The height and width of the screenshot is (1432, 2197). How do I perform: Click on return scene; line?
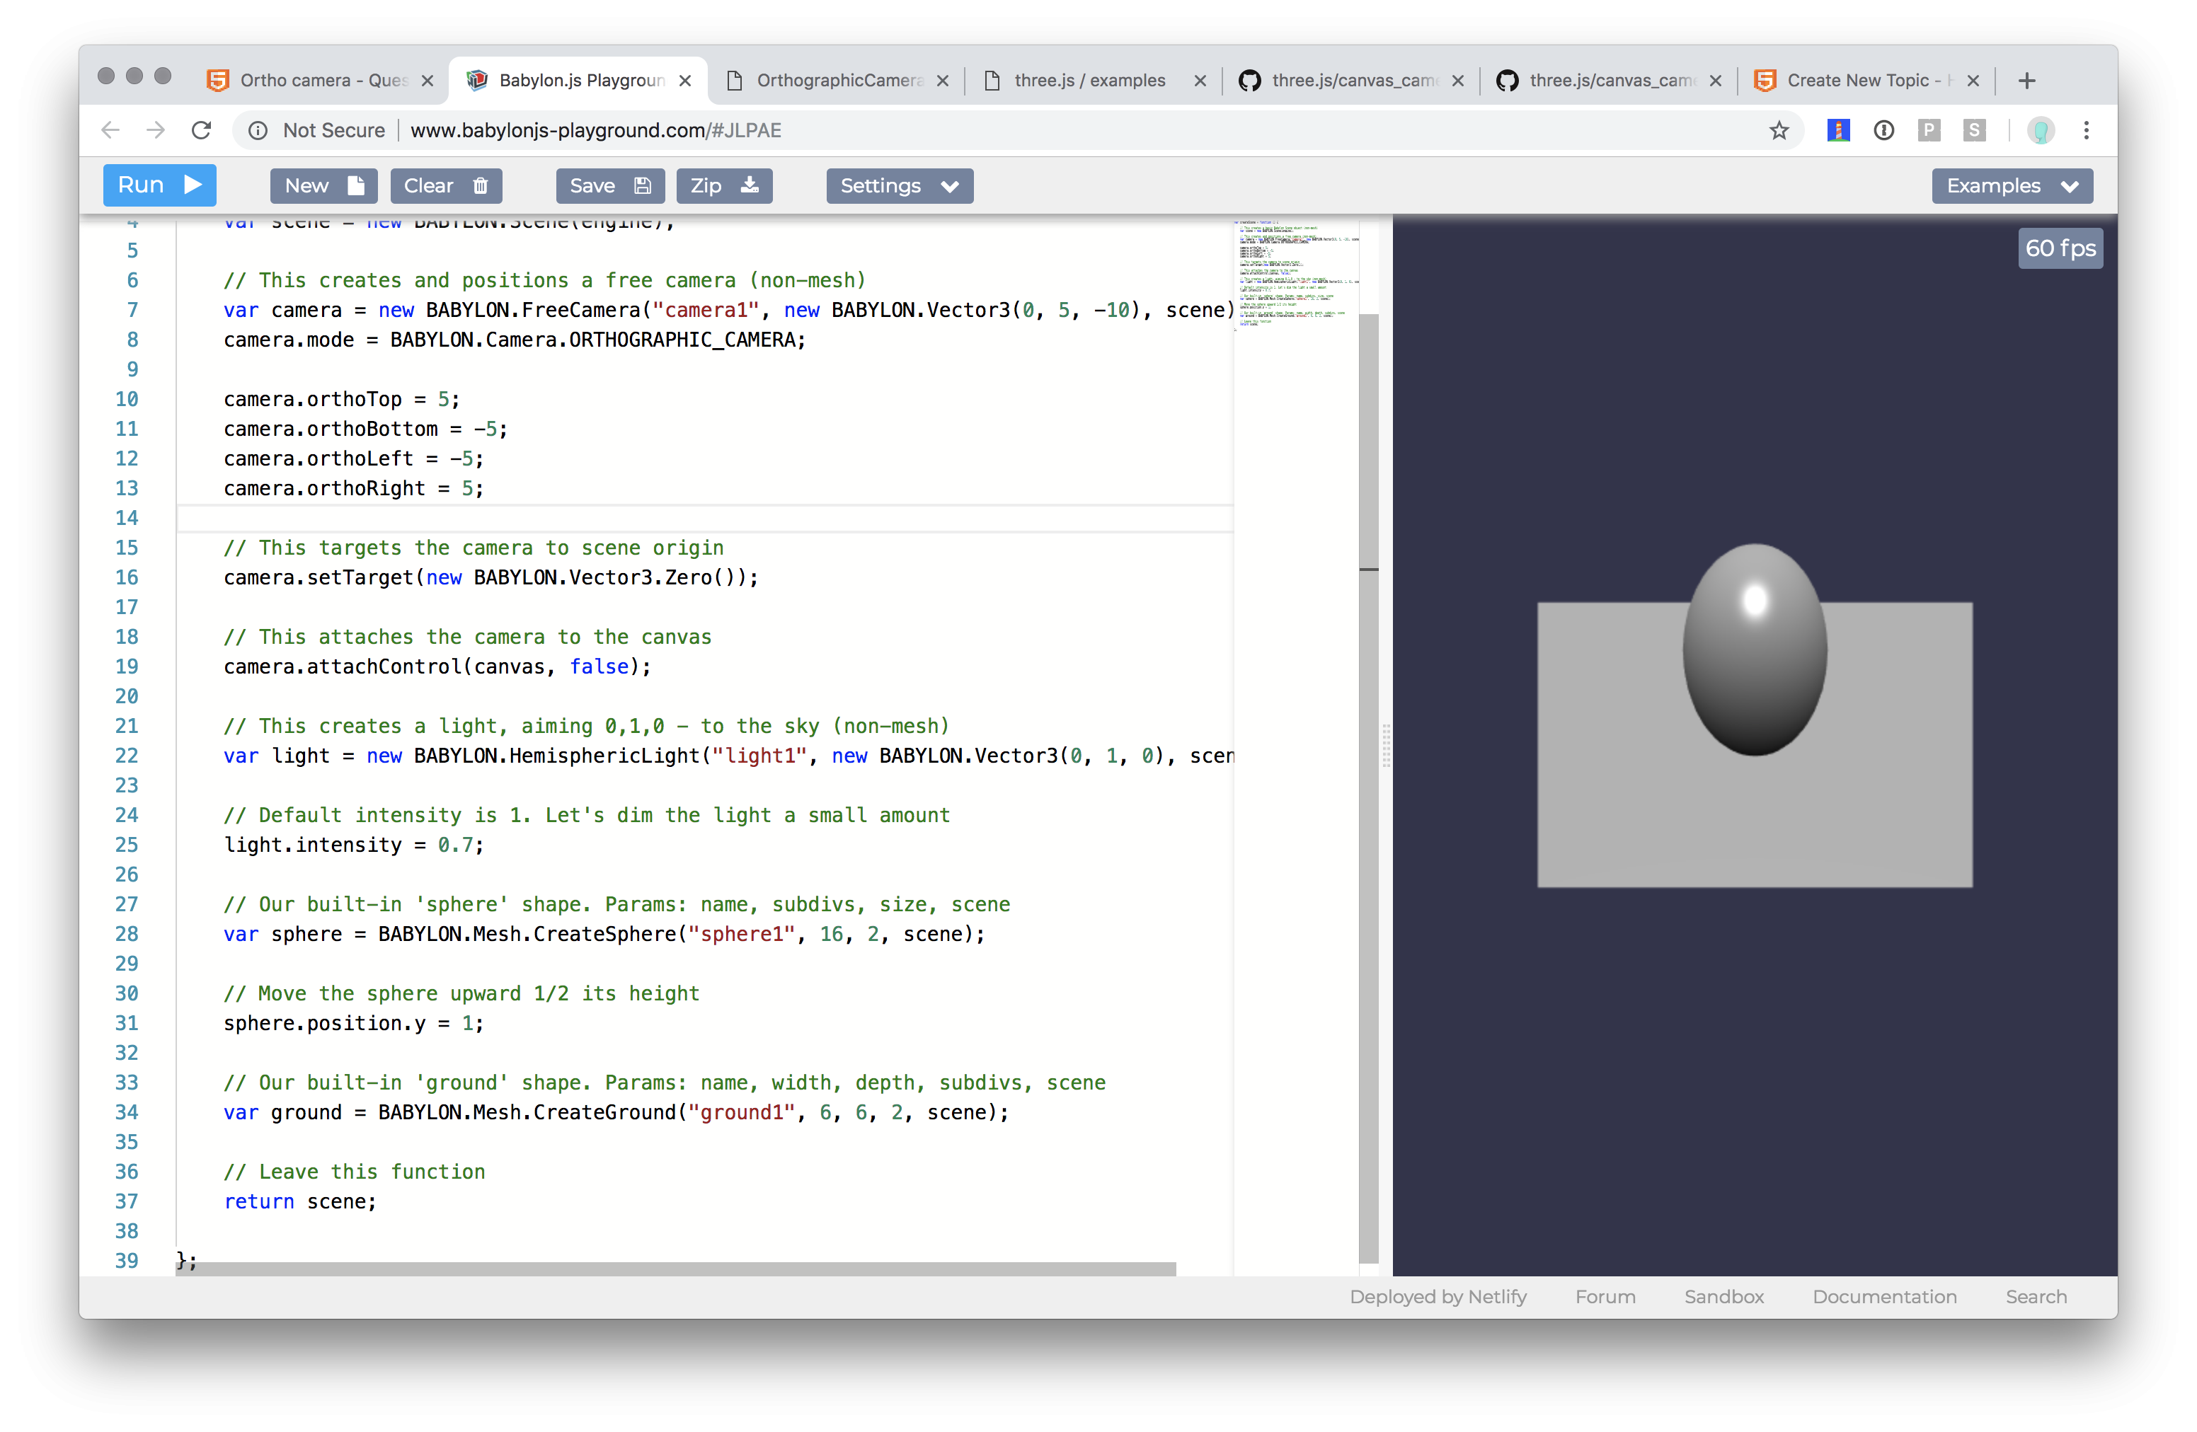coord(300,1201)
